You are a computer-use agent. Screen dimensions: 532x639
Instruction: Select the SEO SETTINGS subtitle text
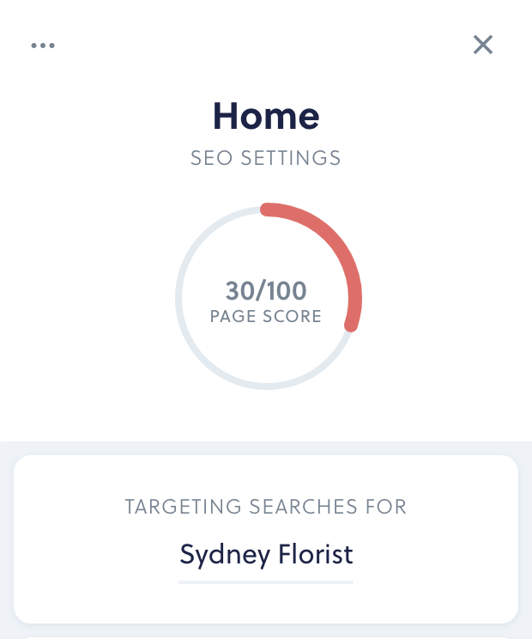(x=265, y=158)
